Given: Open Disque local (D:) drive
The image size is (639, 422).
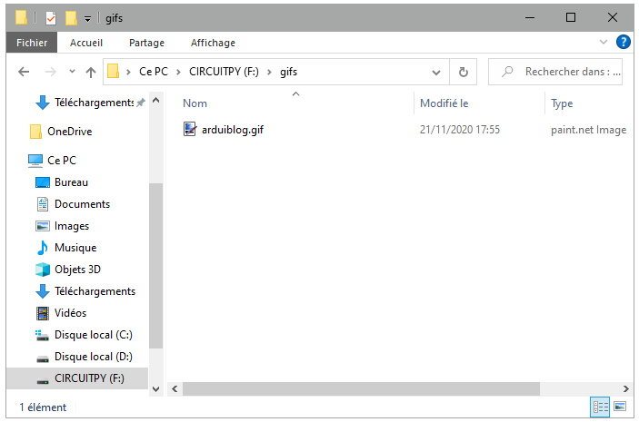Looking at the screenshot, I should point(94,357).
